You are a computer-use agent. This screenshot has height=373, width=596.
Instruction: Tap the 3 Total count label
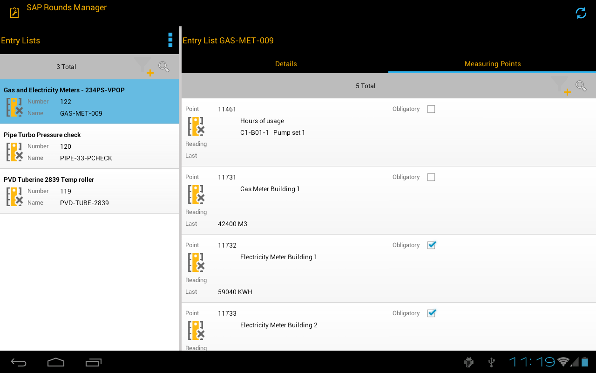click(66, 67)
